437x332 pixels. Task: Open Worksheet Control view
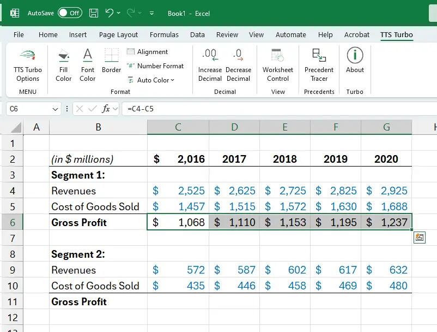(x=277, y=65)
